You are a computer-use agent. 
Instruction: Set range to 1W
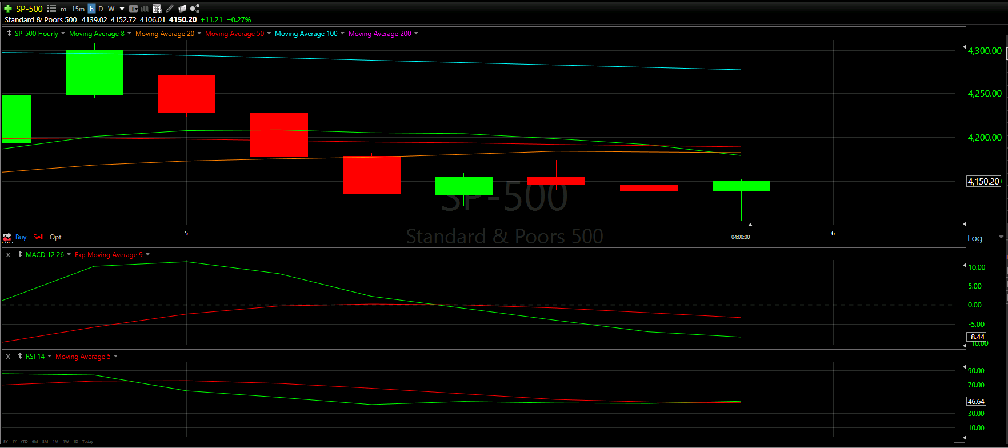coord(66,441)
